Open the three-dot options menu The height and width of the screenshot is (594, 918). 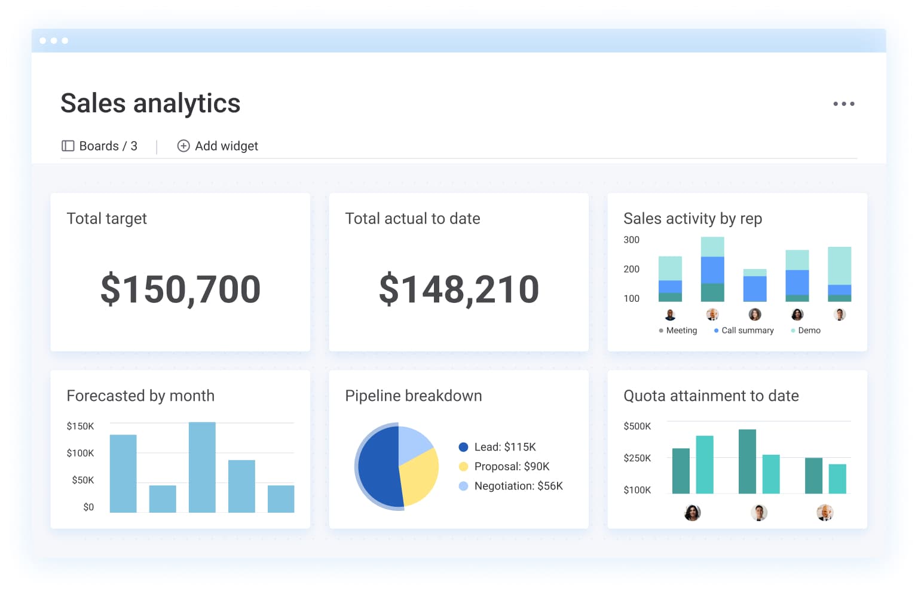click(x=844, y=103)
